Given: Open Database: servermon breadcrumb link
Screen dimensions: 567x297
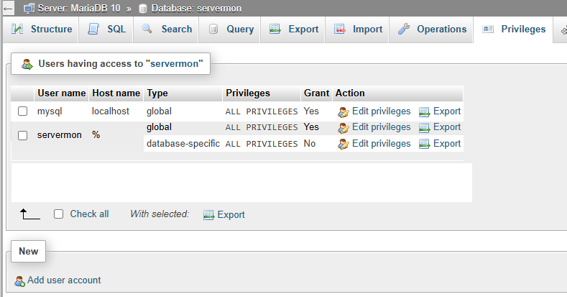Looking at the screenshot, I should coord(196,9).
